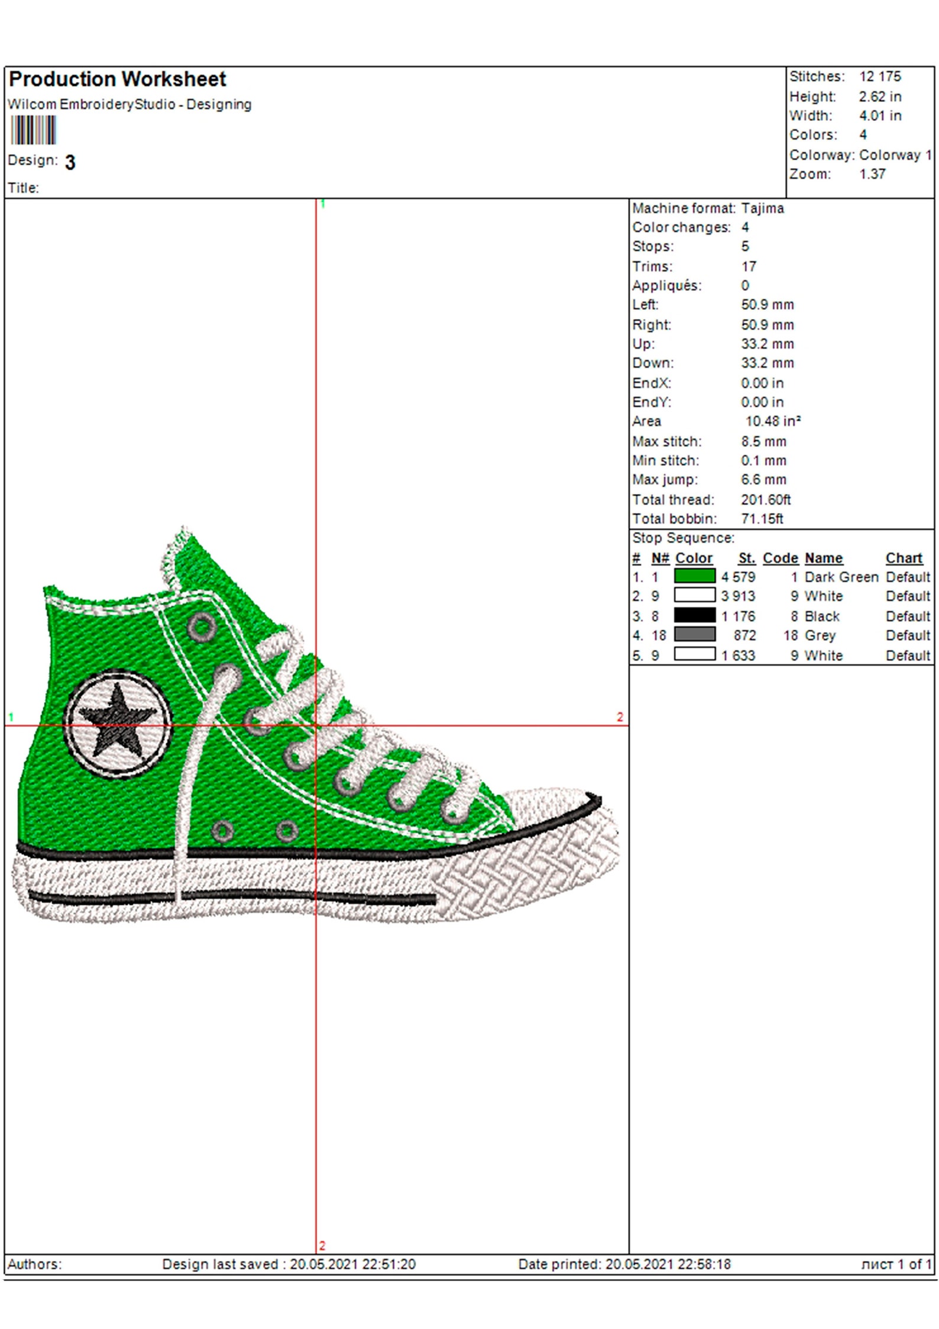The width and height of the screenshot is (939, 1329).
Task: Click the White swatch in stop sequence row 5
Action: tap(695, 654)
